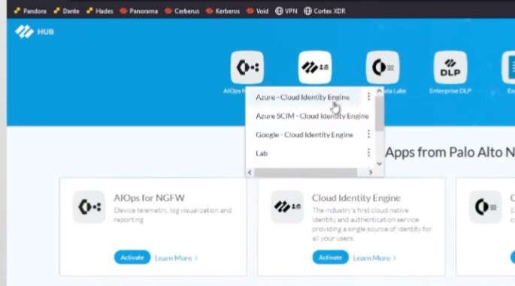Click the dropdown vertical scrollbar thumb
Image resolution: width=515 pixels, height=286 pixels.
coord(380,113)
